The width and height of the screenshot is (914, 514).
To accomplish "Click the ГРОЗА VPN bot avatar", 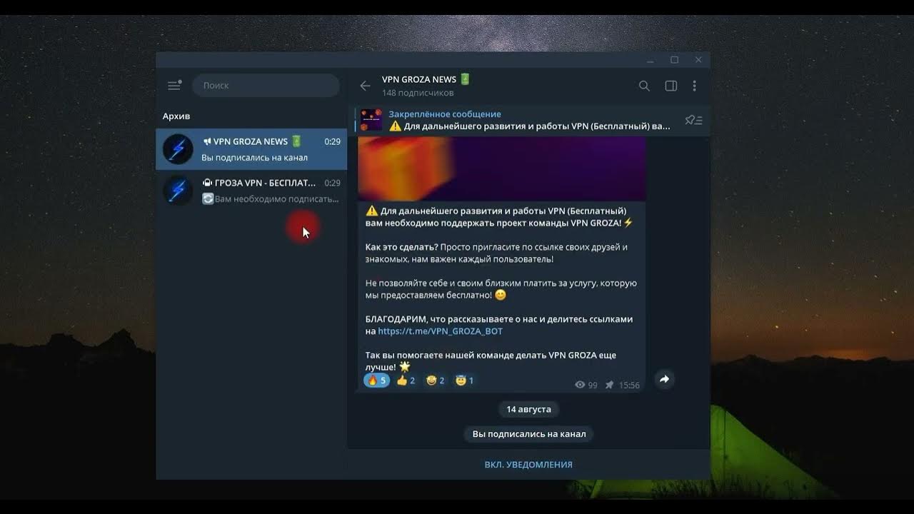I will click(178, 191).
